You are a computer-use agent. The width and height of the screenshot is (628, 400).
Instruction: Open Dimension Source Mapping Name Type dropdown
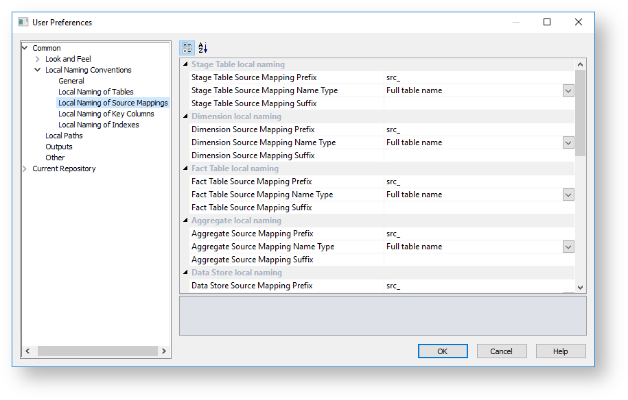[x=568, y=142]
